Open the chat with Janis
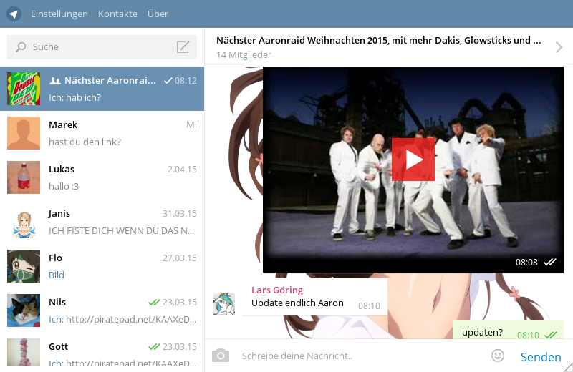Image resolution: width=573 pixels, height=372 pixels. [x=102, y=222]
